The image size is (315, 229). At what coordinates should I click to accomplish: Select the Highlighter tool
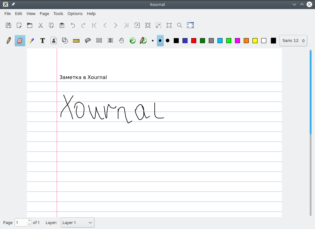tap(31, 41)
